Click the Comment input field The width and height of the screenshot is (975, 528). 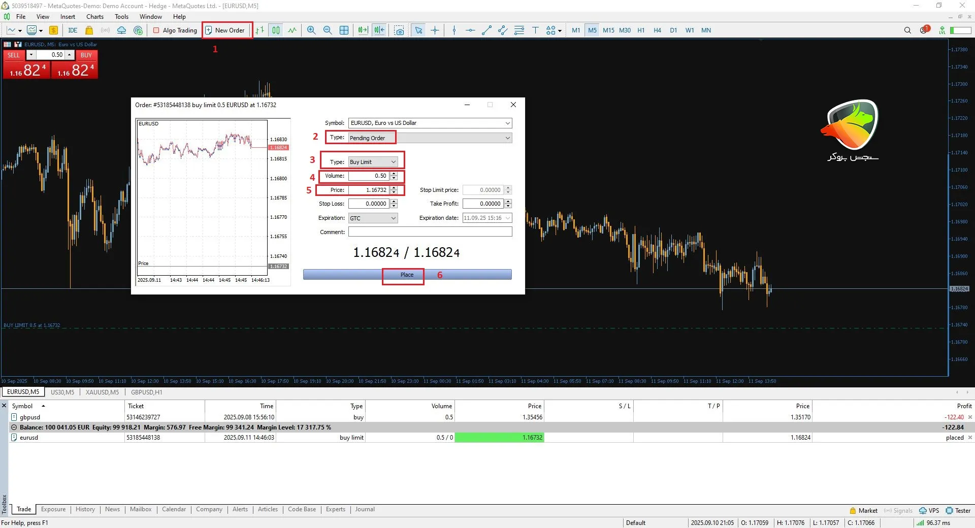(x=430, y=232)
